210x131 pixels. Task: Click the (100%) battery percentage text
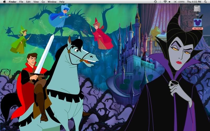(x=181, y=2)
